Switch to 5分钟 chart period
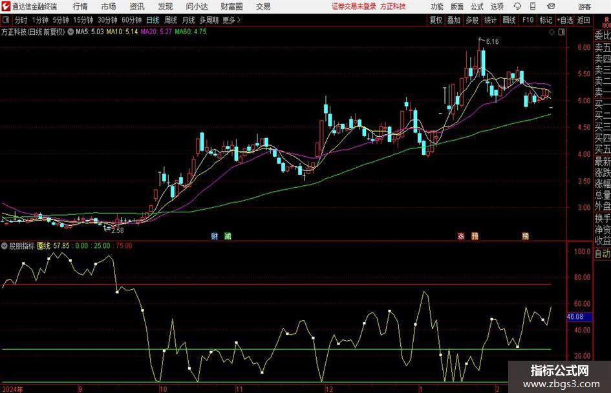The width and height of the screenshot is (611, 393). coord(60,20)
